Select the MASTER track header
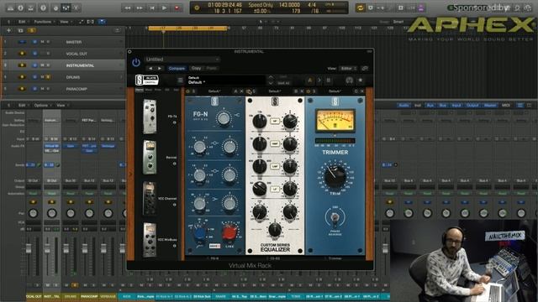The image size is (538, 302). point(63,42)
